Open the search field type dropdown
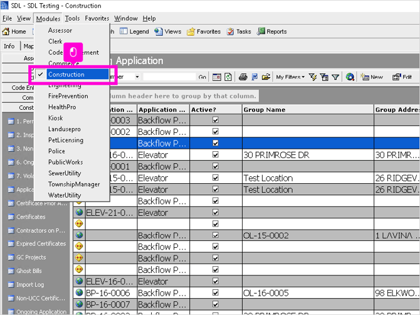420x315 pixels. (x=137, y=77)
